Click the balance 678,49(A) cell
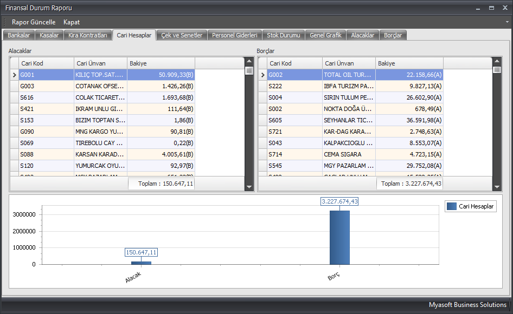The width and height of the screenshot is (513, 314). coord(409,109)
